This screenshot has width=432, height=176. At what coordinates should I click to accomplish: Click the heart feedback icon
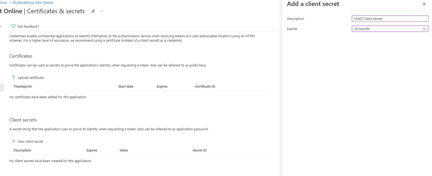pos(13,26)
